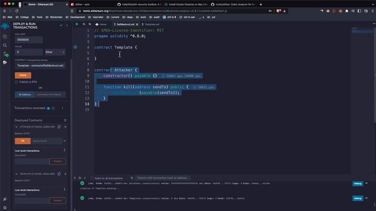Collapse the terminal panel arrow
This screenshot has height=211, width=376.
click(x=75, y=178)
